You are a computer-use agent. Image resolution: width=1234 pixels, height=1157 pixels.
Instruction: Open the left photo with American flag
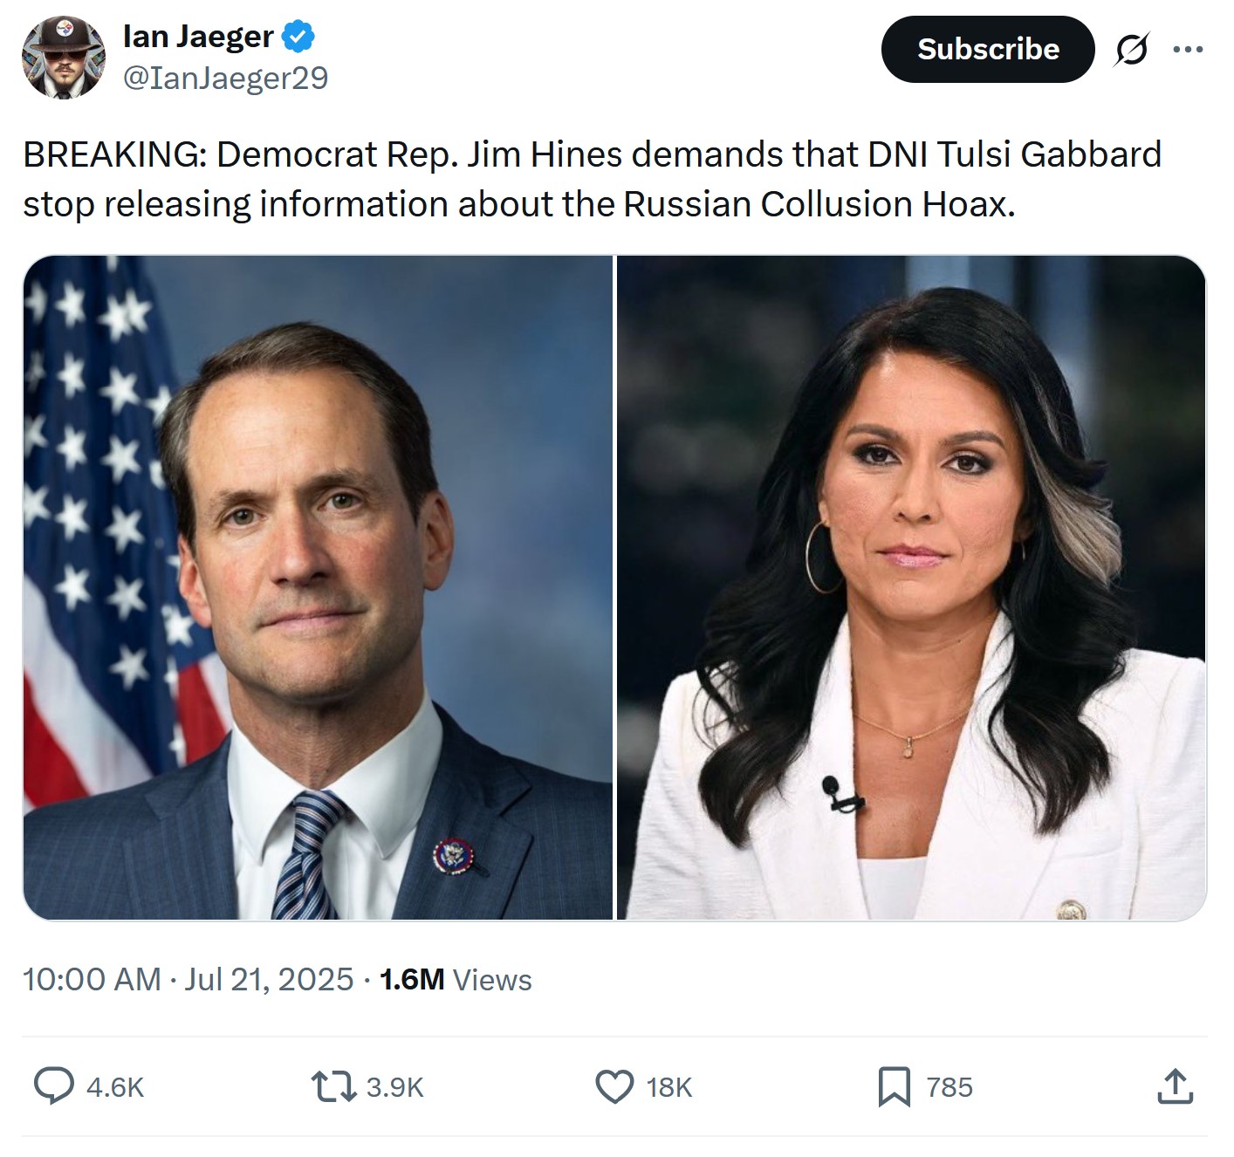[319, 587]
